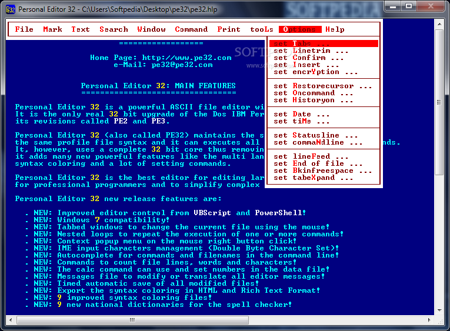
Task: Click horizontal scrollbar left arrow
Action: (11, 320)
